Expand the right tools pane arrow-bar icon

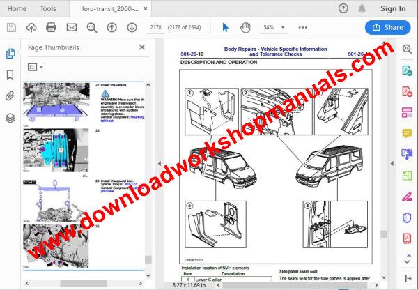pos(408,278)
